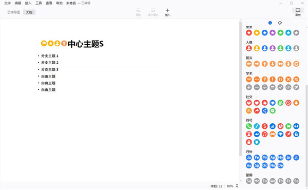Add the grey checkmark marker
The image size is (308, 190).
[280, 87]
